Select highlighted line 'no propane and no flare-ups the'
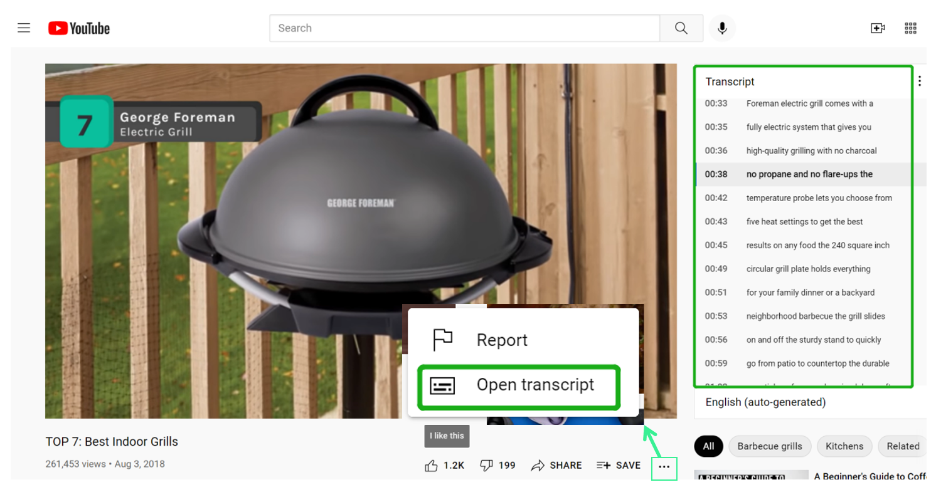Screen dimensions: 936x492 (x=810, y=174)
